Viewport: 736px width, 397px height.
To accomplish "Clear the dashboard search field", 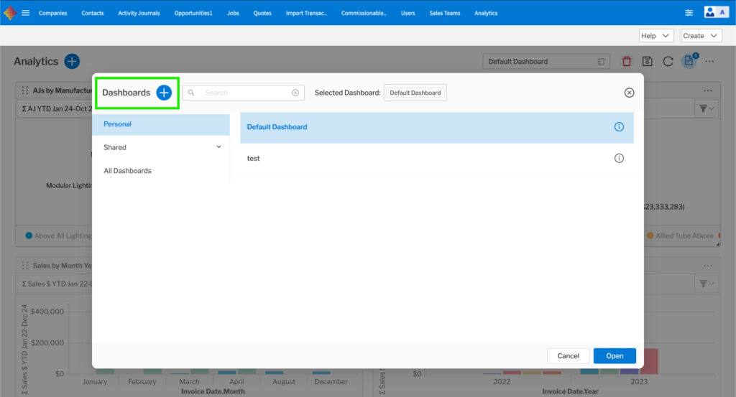I will 295,93.
